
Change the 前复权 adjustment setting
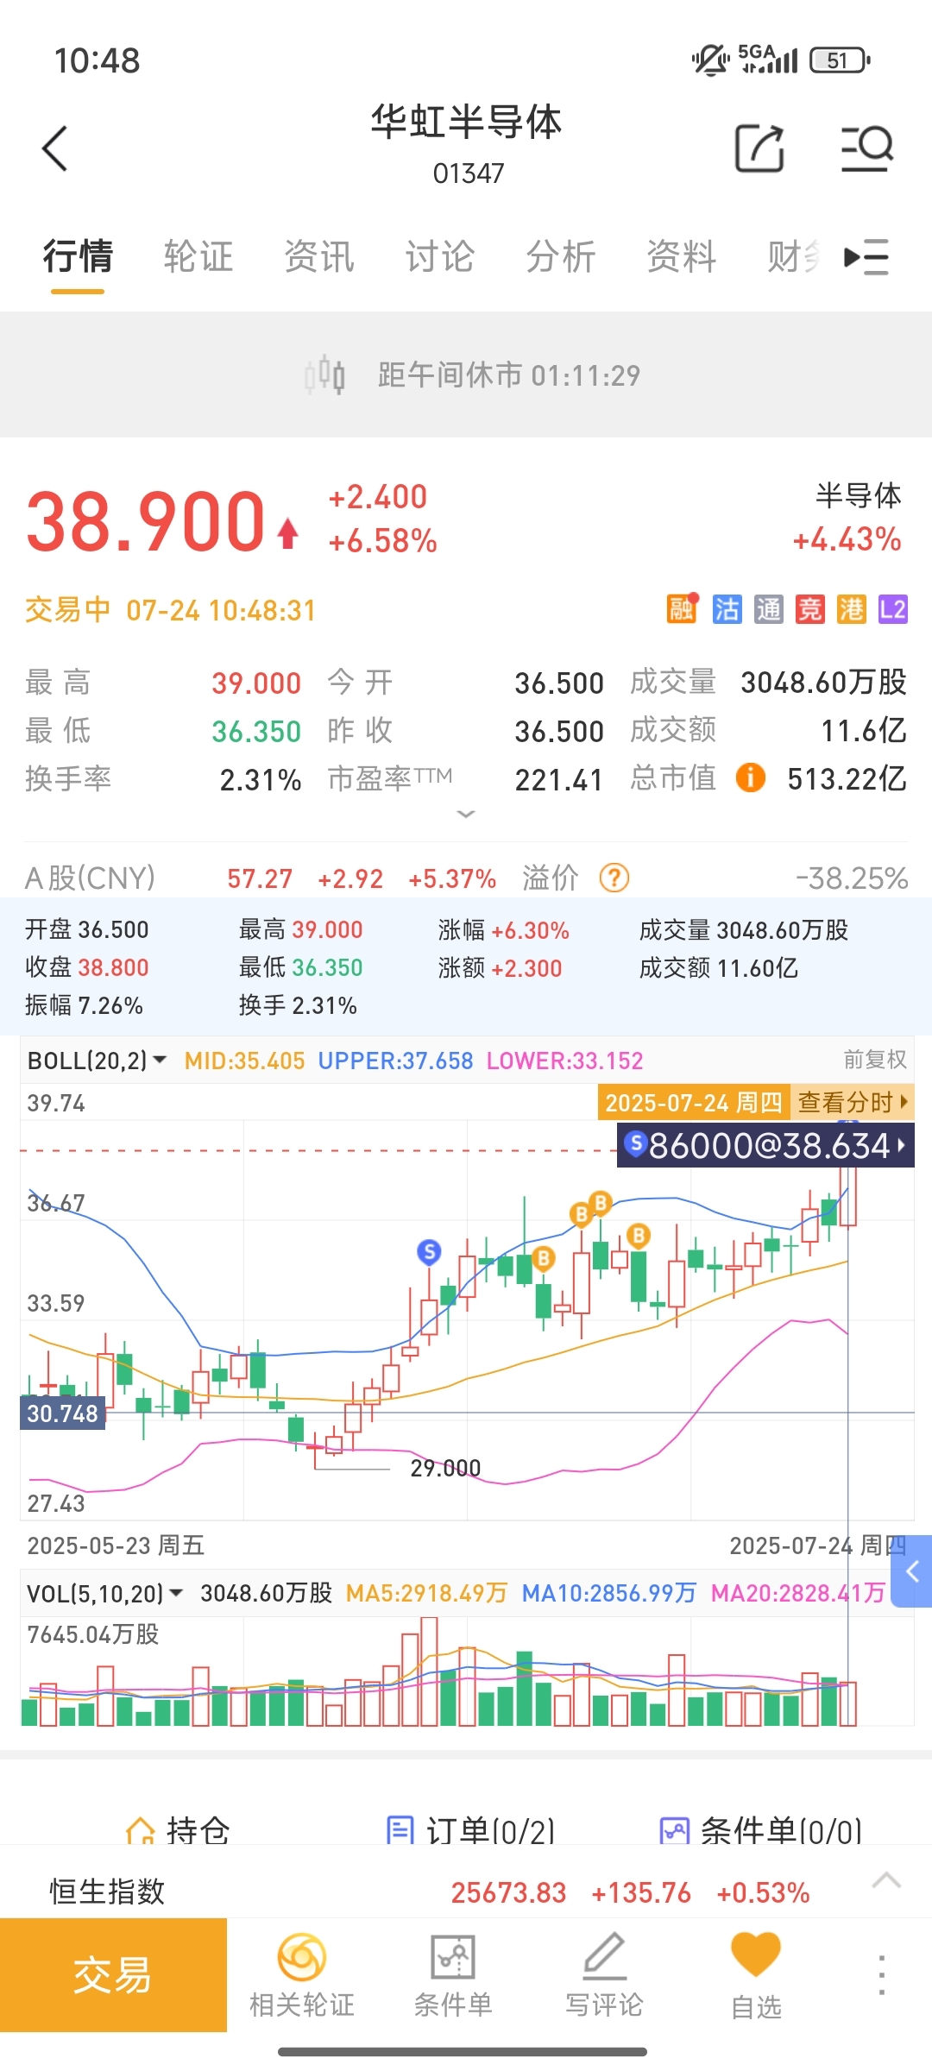point(874,1060)
